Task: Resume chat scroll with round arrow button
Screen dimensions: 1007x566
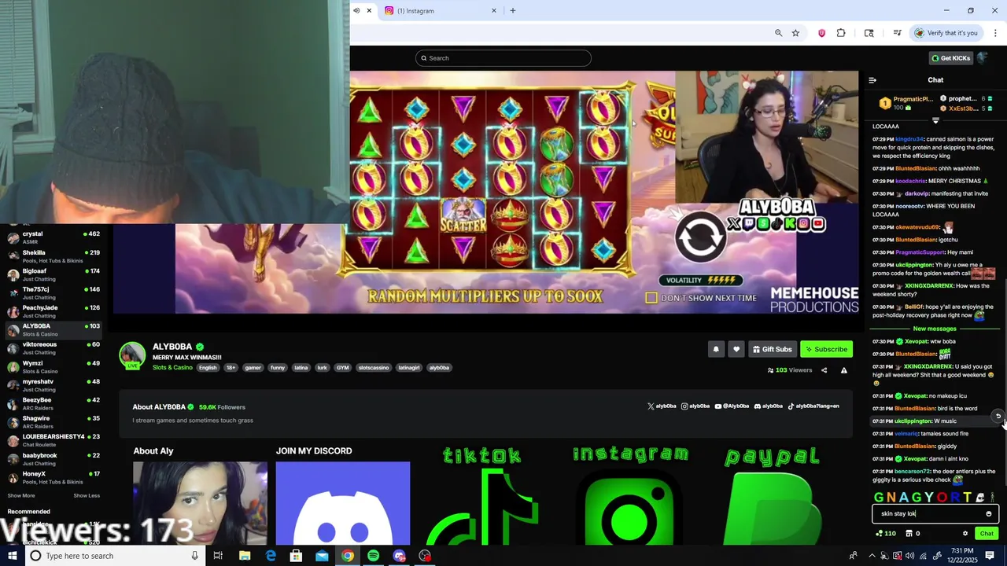Action: (x=998, y=416)
